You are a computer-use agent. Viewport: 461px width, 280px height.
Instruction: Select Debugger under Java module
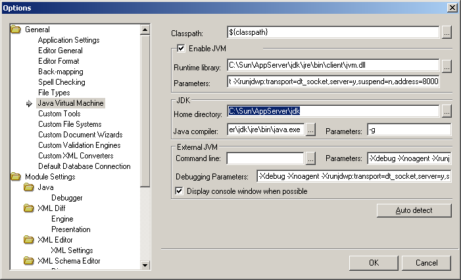coord(67,198)
